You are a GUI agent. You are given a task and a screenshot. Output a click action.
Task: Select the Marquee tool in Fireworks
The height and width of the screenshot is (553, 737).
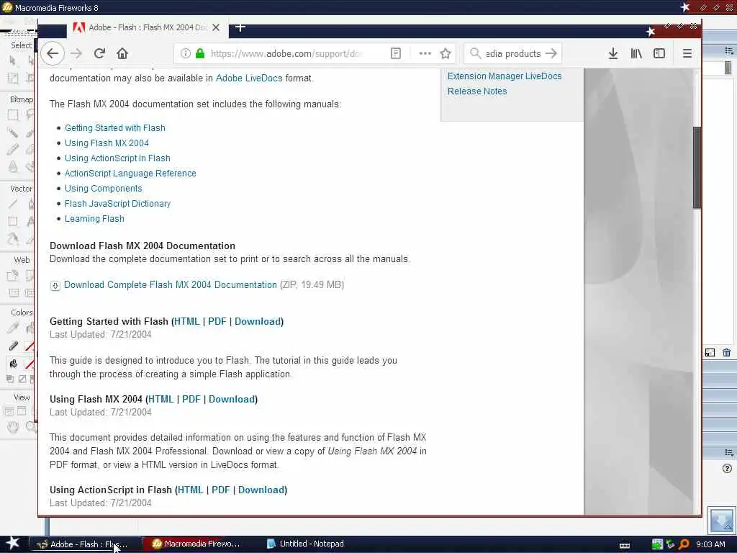point(13,115)
